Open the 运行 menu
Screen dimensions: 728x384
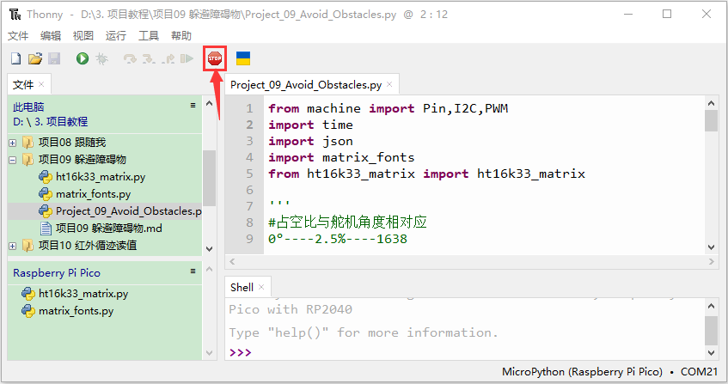[116, 36]
